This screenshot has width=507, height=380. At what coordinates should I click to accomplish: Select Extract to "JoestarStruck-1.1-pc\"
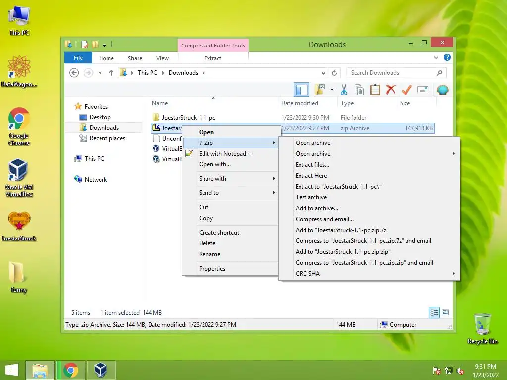tap(369, 187)
